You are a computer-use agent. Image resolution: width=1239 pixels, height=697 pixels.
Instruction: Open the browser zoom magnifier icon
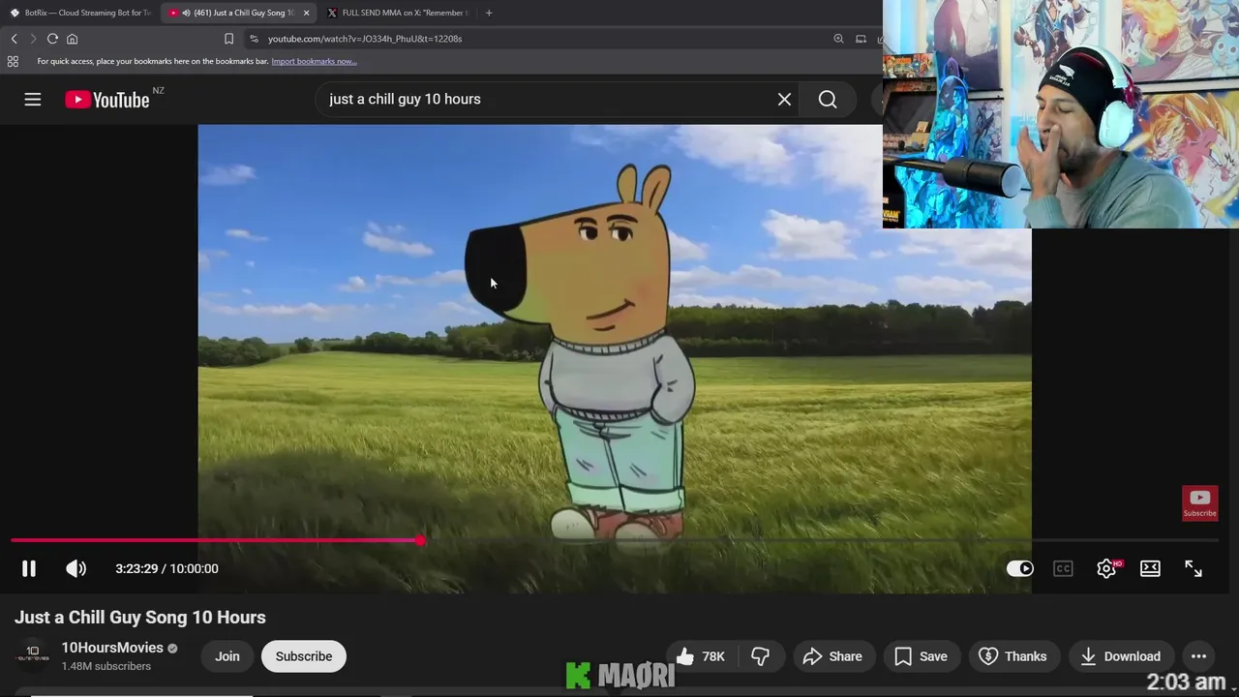pos(838,39)
